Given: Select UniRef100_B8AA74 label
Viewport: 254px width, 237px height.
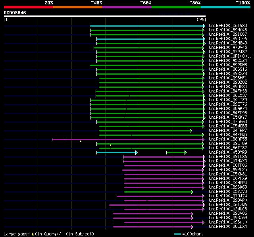Looking at the screenshot, I should [228, 109].
